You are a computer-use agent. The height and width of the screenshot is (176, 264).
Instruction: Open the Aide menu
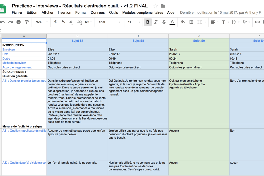click(x=171, y=12)
